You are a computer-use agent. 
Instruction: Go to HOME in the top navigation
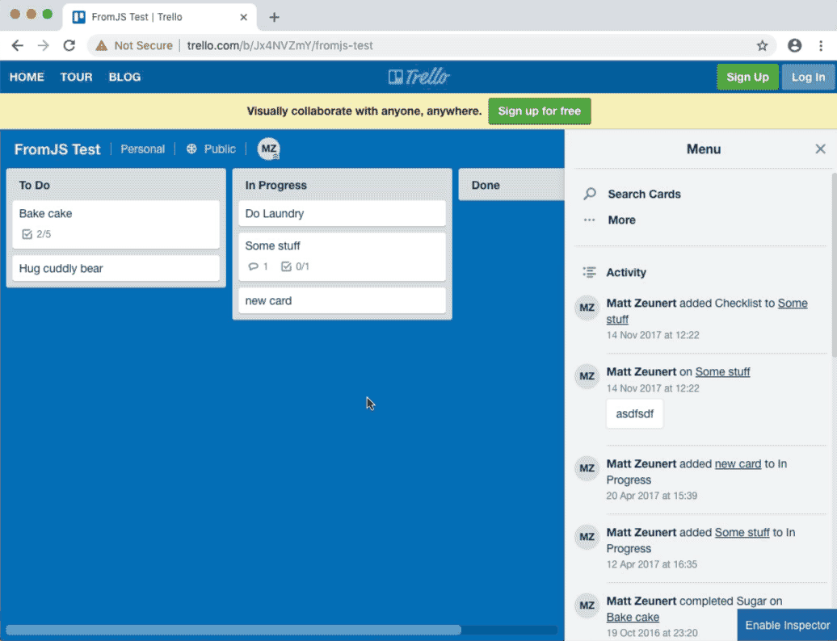click(27, 77)
